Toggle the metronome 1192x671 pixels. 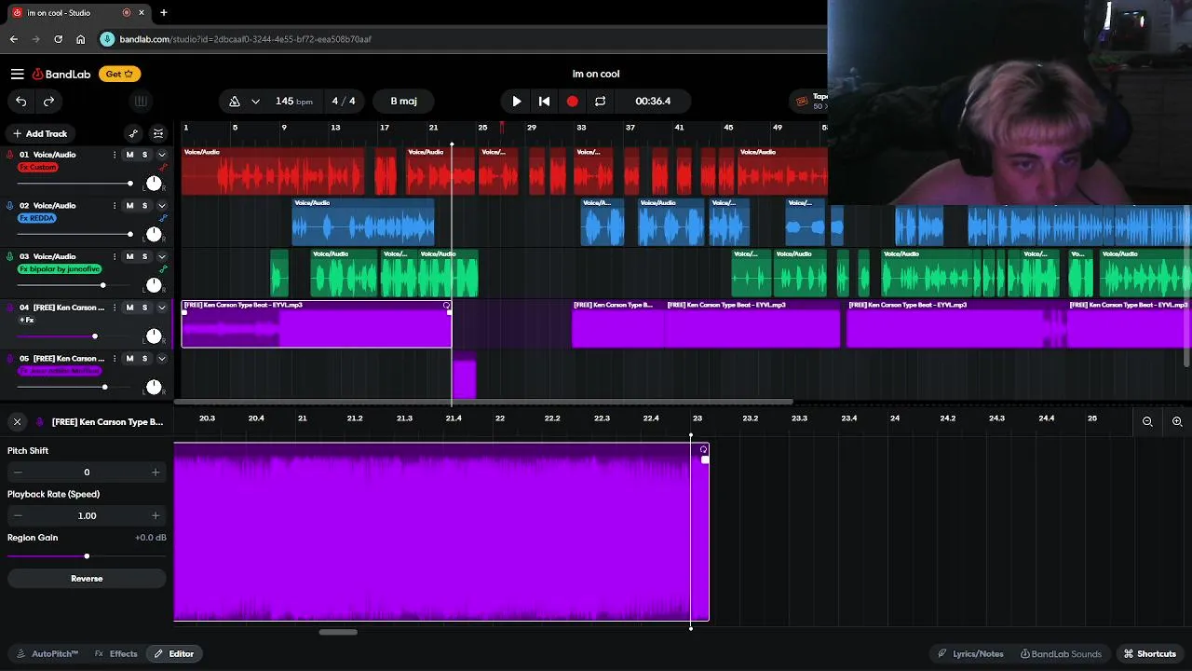click(235, 101)
